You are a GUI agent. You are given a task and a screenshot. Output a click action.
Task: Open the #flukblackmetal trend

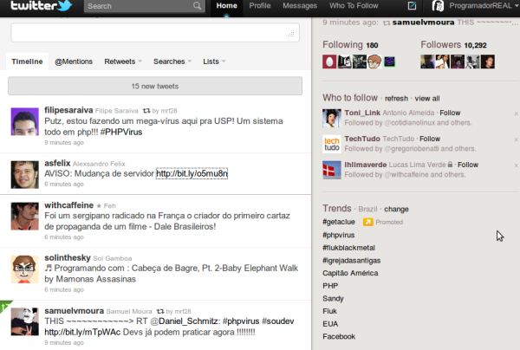click(348, 248)
